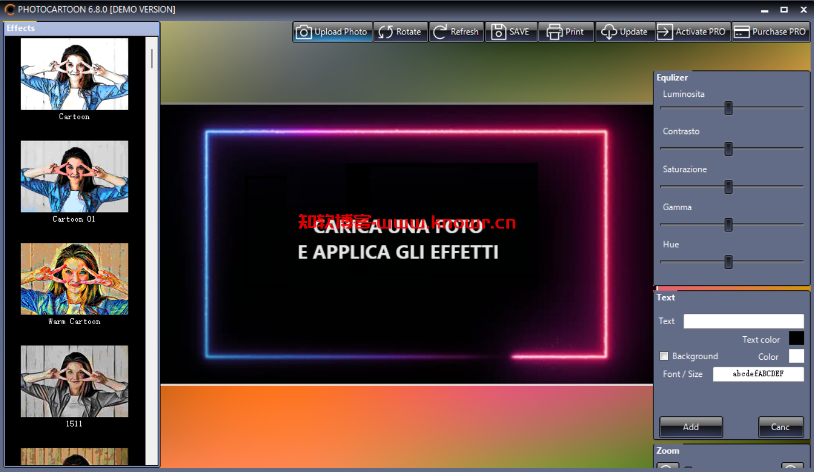
Task: Minimize the PhotoCartoon window
Action: pyautogui.click(x=765, y=10)
